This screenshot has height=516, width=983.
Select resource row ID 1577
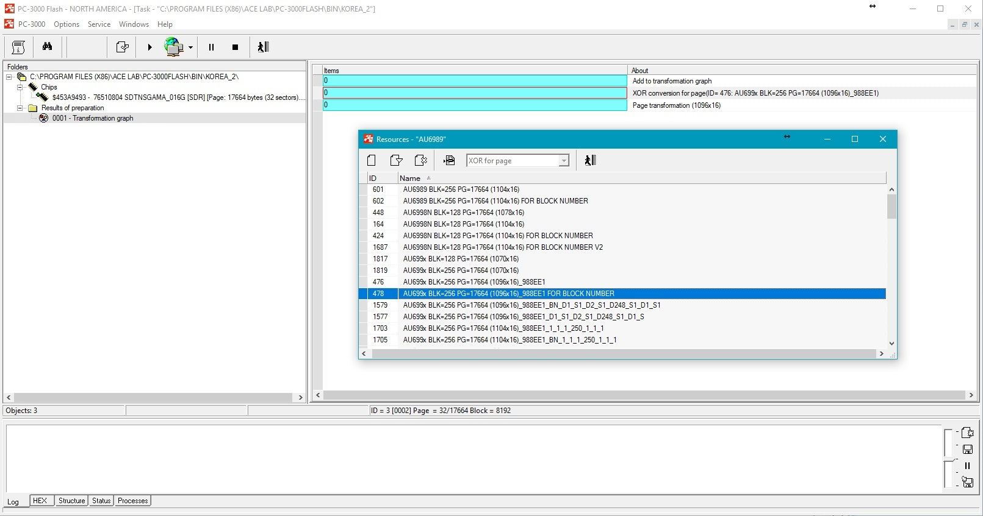(622, 317)
